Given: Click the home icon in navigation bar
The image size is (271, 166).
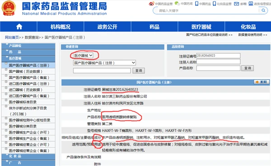Looking at the screenshot, I should point(19,27).
